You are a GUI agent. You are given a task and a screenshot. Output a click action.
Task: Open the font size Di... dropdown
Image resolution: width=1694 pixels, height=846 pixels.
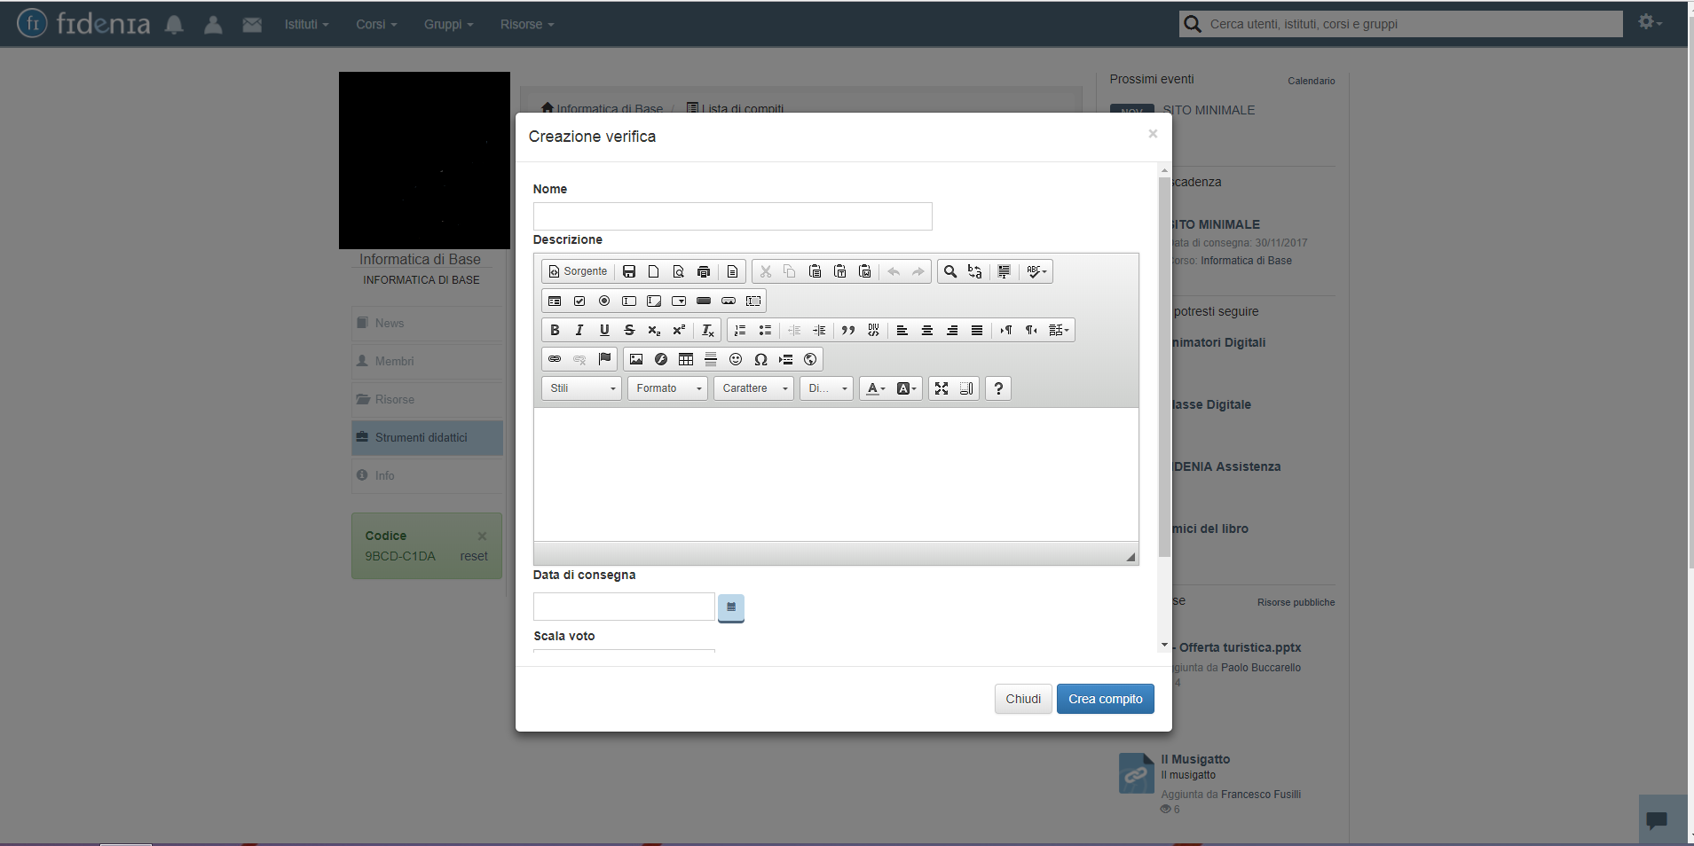click(x=827, y=388)
